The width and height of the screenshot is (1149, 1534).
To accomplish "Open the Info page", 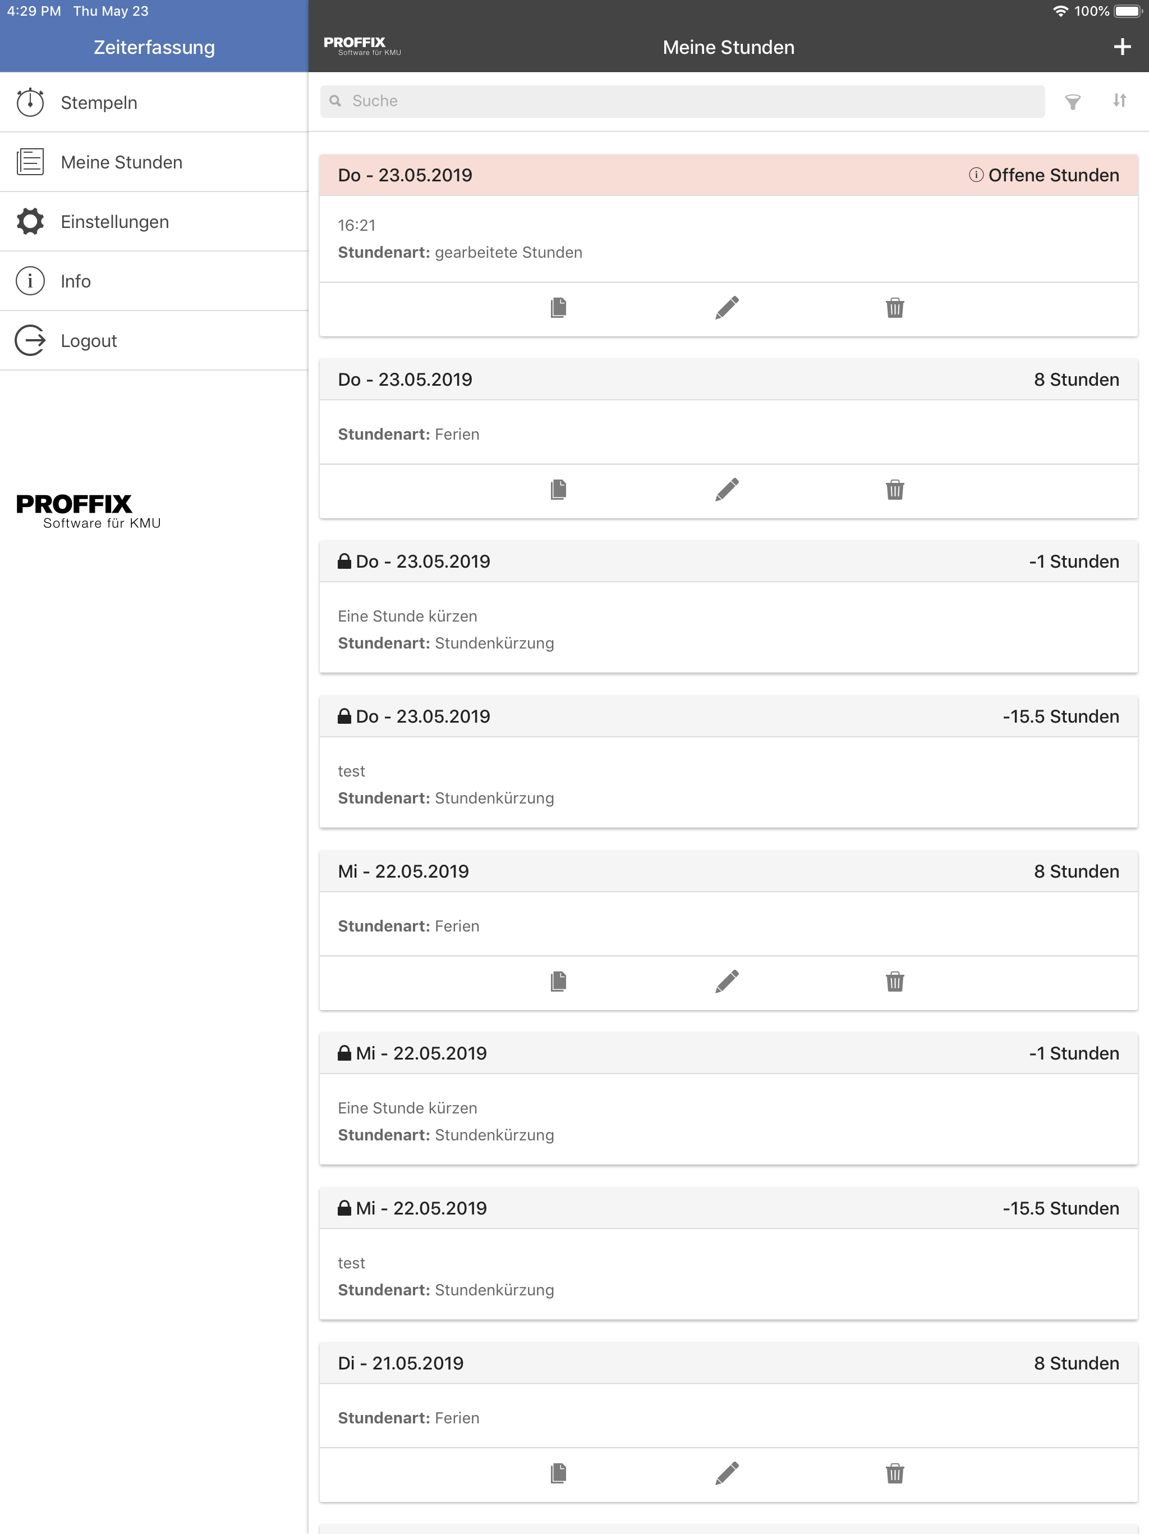I will pyautogui.click(x=76, y=281).
